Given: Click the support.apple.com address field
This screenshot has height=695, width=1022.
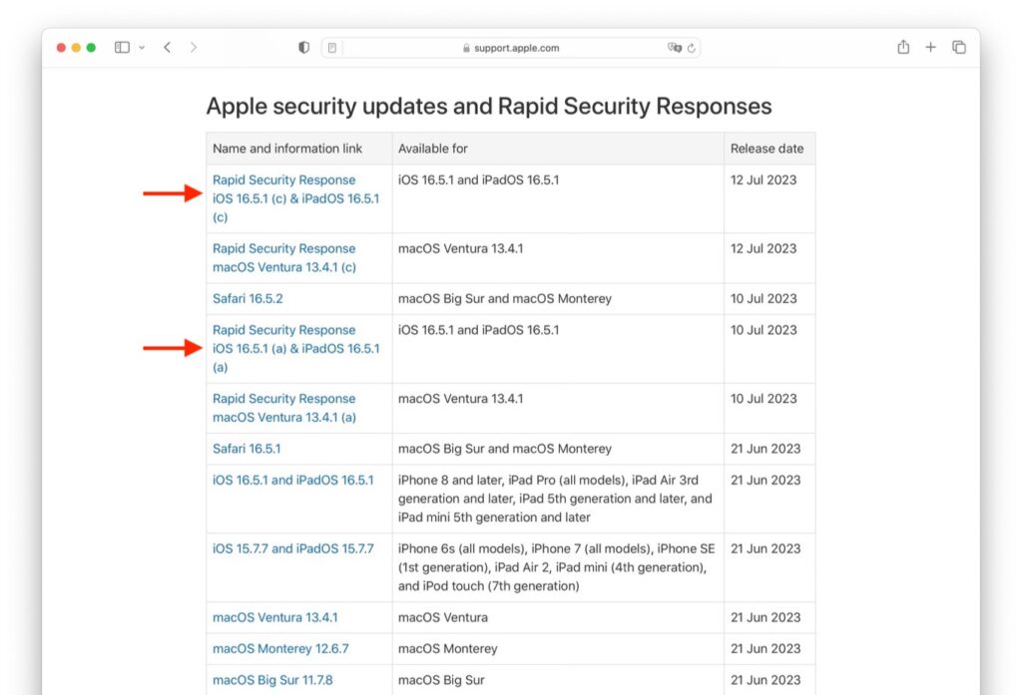Looking at the screenshot, I should click(510, 48).
